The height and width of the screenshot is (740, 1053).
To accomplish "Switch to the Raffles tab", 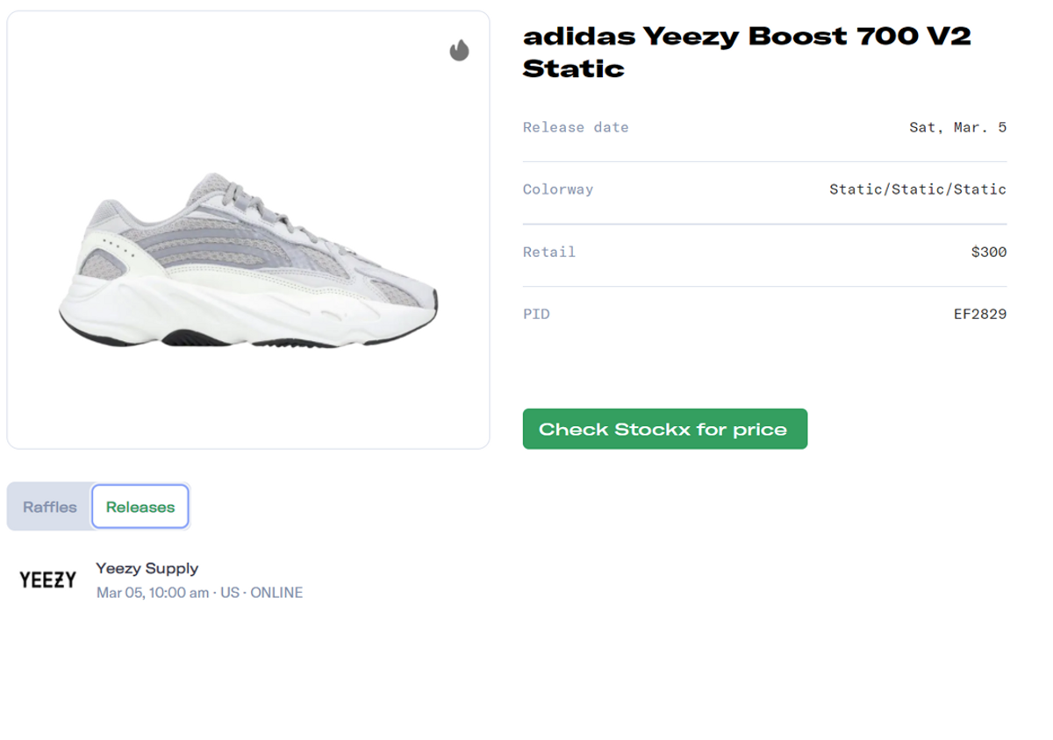I will 48,506.
